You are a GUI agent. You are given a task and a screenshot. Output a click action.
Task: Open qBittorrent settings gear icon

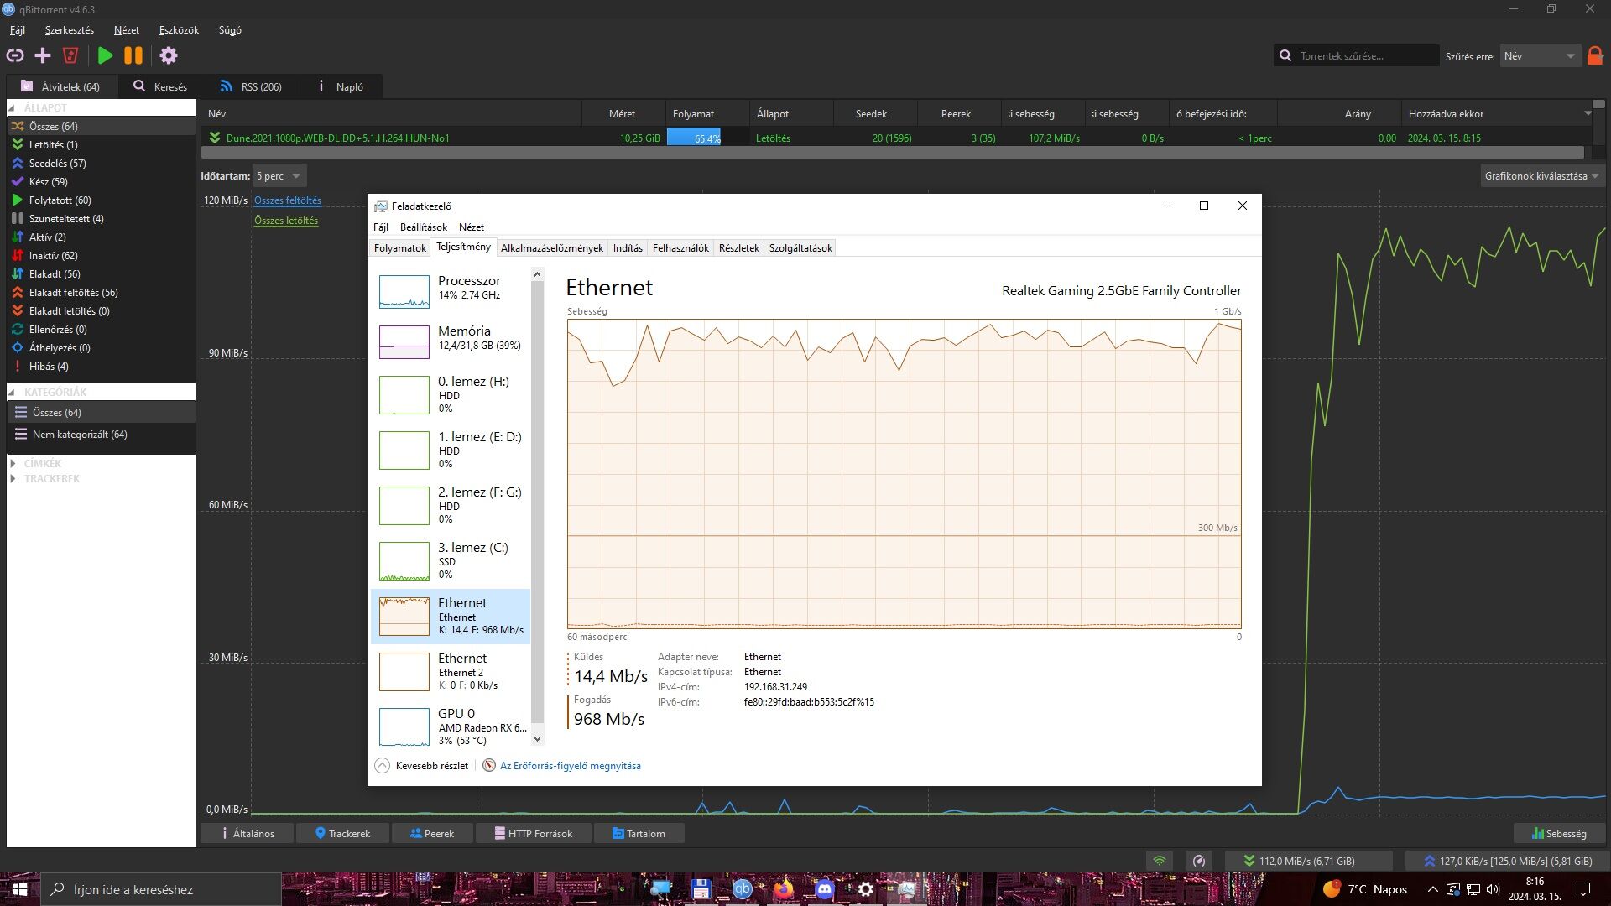pyautogui.click(x=169, y=56)
